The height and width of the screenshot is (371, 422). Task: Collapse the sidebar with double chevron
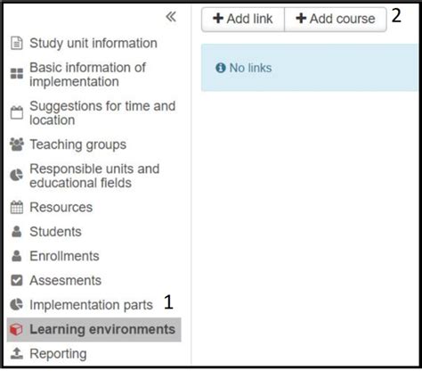(171, 17)
